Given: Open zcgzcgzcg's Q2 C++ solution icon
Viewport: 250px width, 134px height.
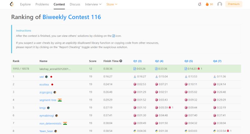Looking at the screenshot, I should click(157, 92).
